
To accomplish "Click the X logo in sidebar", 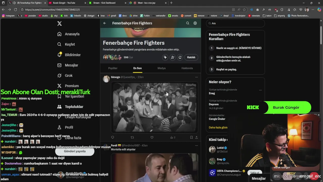I will coord(60,24).
